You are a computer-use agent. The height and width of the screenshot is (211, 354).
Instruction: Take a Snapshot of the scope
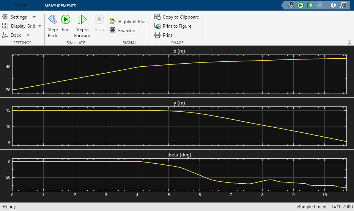(x=123, y=31)
